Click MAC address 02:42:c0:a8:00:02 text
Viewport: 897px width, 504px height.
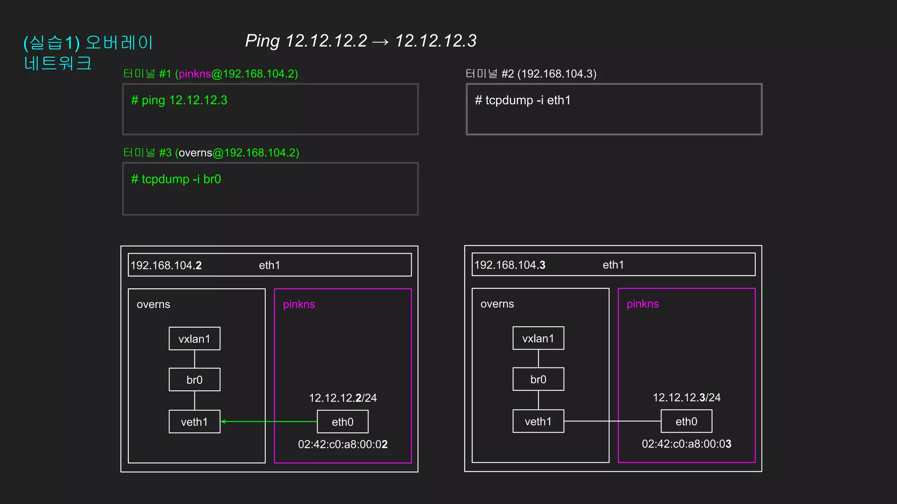coord(343,444)
